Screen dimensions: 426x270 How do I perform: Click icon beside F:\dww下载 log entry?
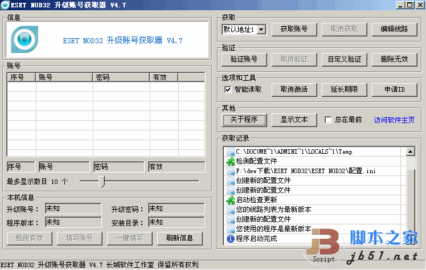[x=231, y=171]
